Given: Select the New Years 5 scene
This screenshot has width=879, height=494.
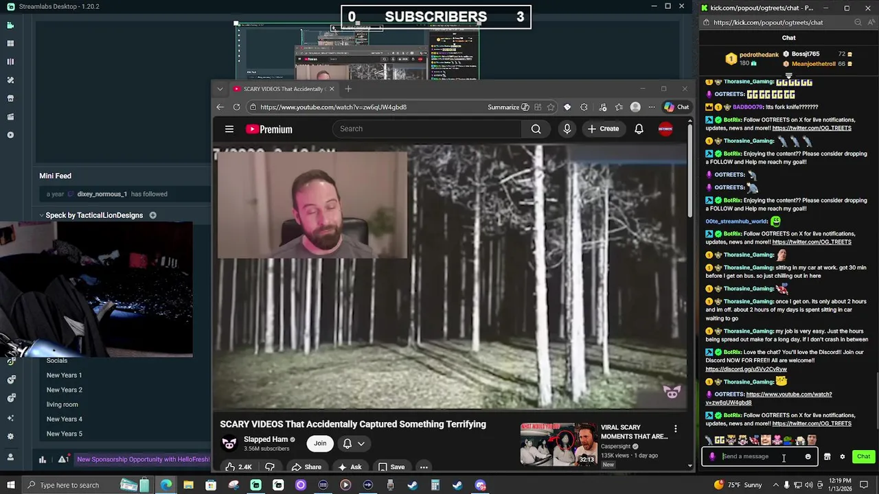Looking at the screenshot, I should pyautogui.click(x=64, y=434).
